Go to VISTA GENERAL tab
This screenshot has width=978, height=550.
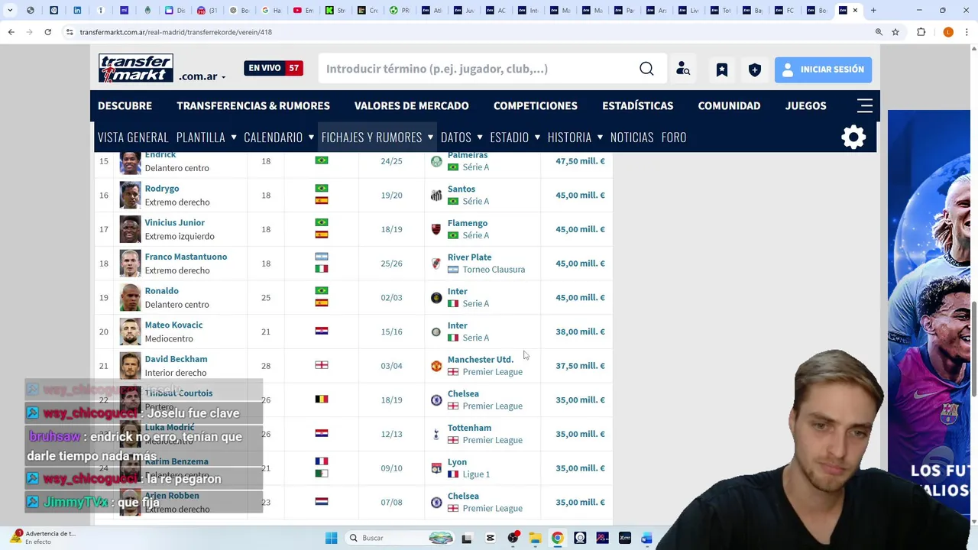133,137
